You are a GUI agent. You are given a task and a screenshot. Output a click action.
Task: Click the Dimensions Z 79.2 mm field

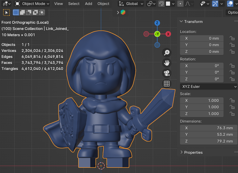(208, 141)
